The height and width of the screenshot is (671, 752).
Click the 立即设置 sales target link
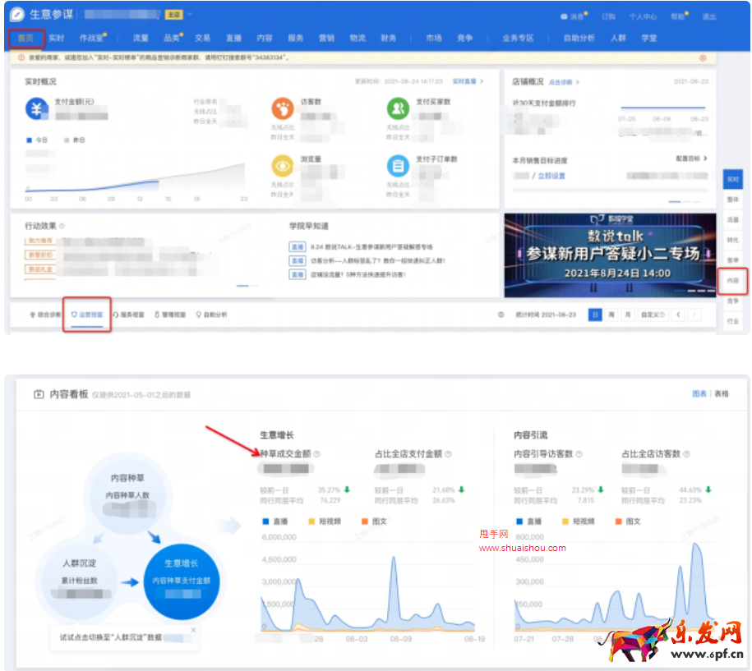click(x=551, y=176)
